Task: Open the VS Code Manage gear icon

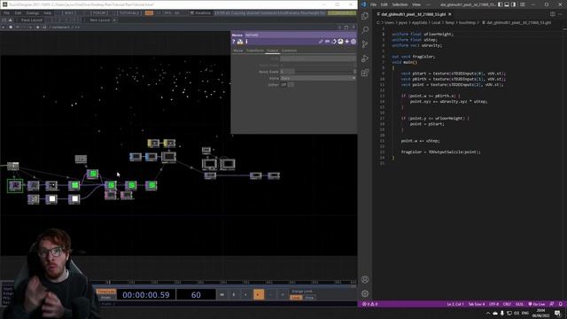Action: 365,293
